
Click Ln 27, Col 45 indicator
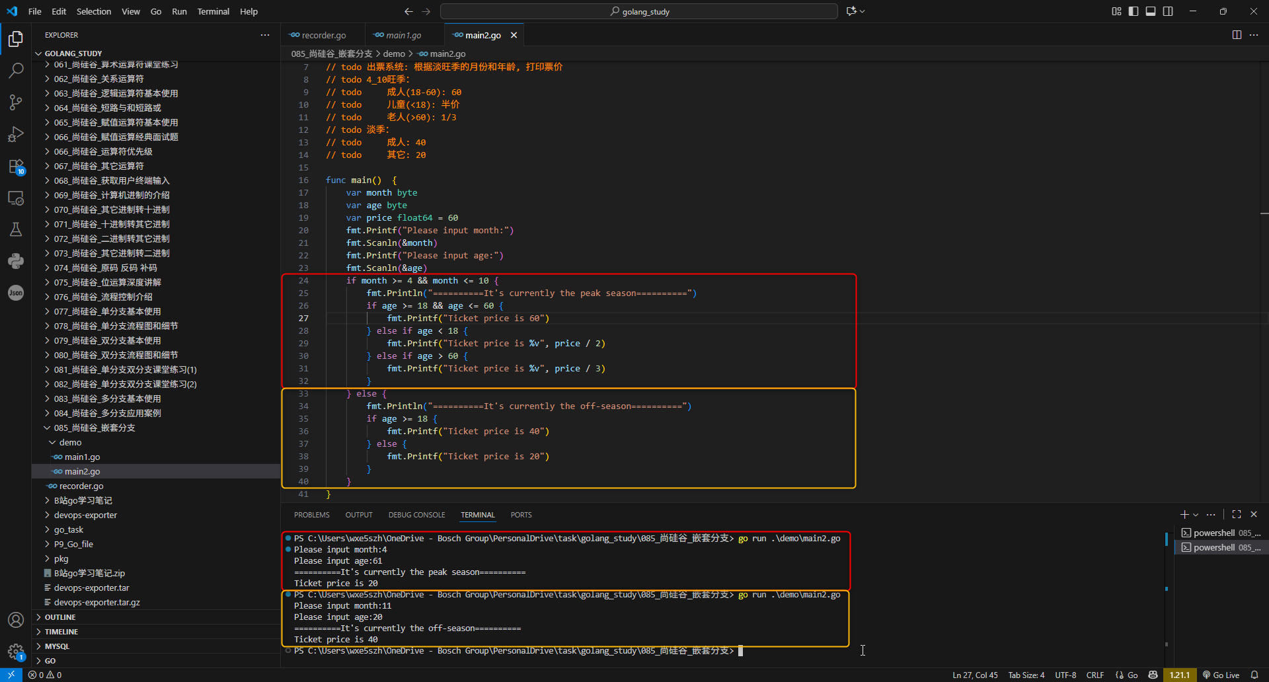[x=975, y=675]
